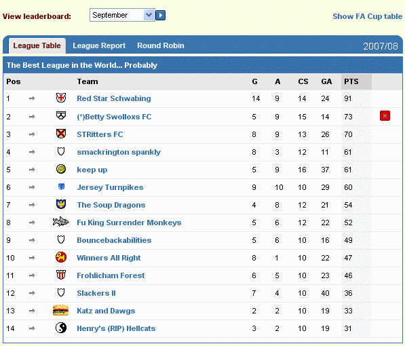Open the September leaderboard month dropdown
This screenshot has height=346, width=405.
click(x=122, y=15)
